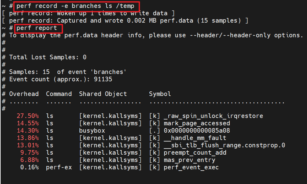The width and height of the screenshot is (307, 184).
Task: Click the 'Symbol' column header
Action: (x=160, y=94)
